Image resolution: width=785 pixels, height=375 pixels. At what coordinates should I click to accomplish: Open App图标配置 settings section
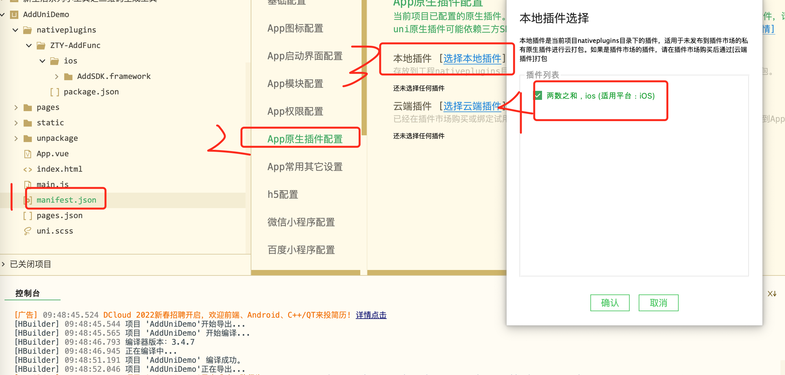click(x=296, y=28)
